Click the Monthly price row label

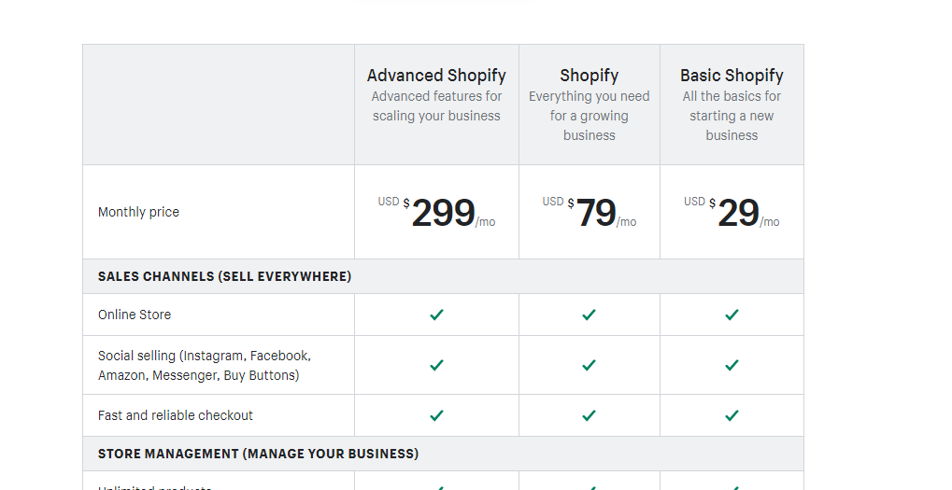[138, 212]
